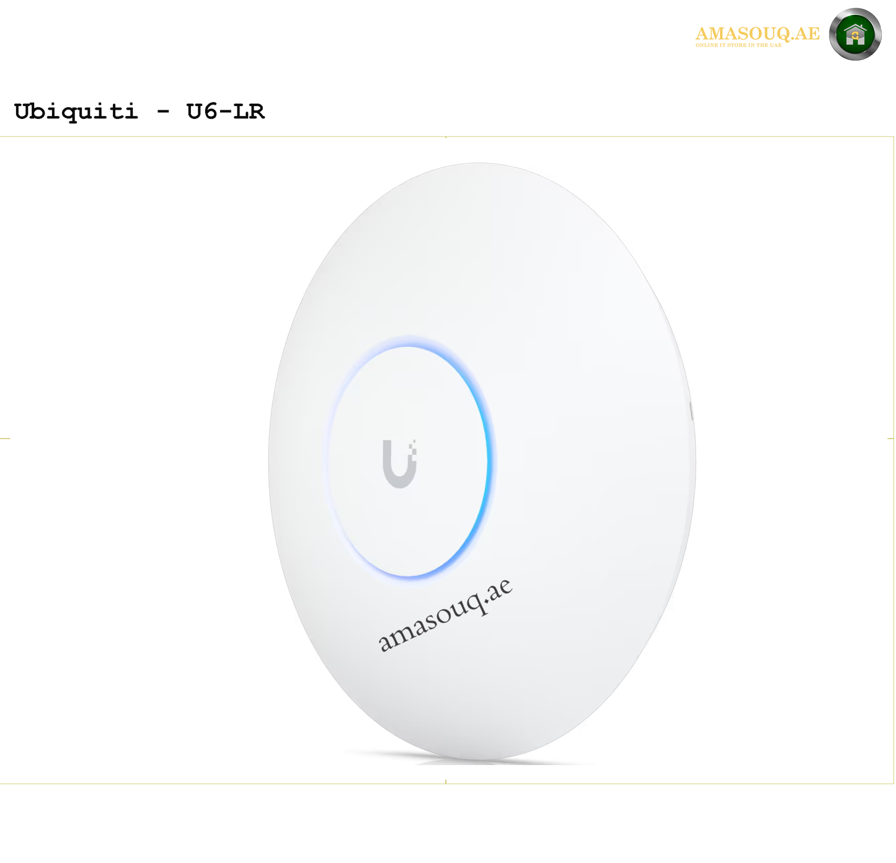Click the right edge frame tick mark
Viewport: 896px width, 863px height.
[890, 438]
